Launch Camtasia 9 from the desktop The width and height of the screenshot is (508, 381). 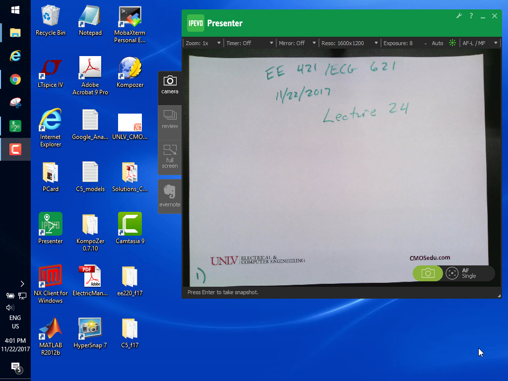tap(129, 229)
